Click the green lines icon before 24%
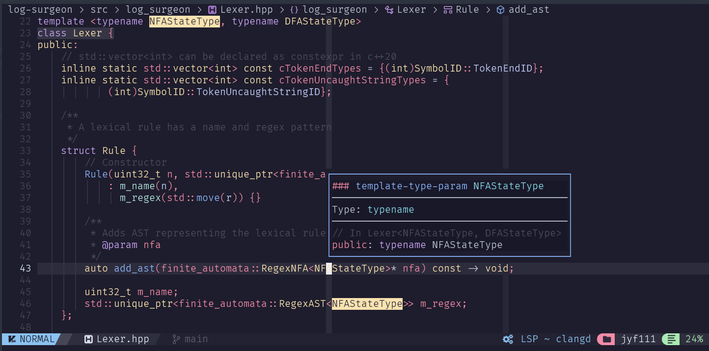This screenshot has width=709, height=351. coord(671,339)
